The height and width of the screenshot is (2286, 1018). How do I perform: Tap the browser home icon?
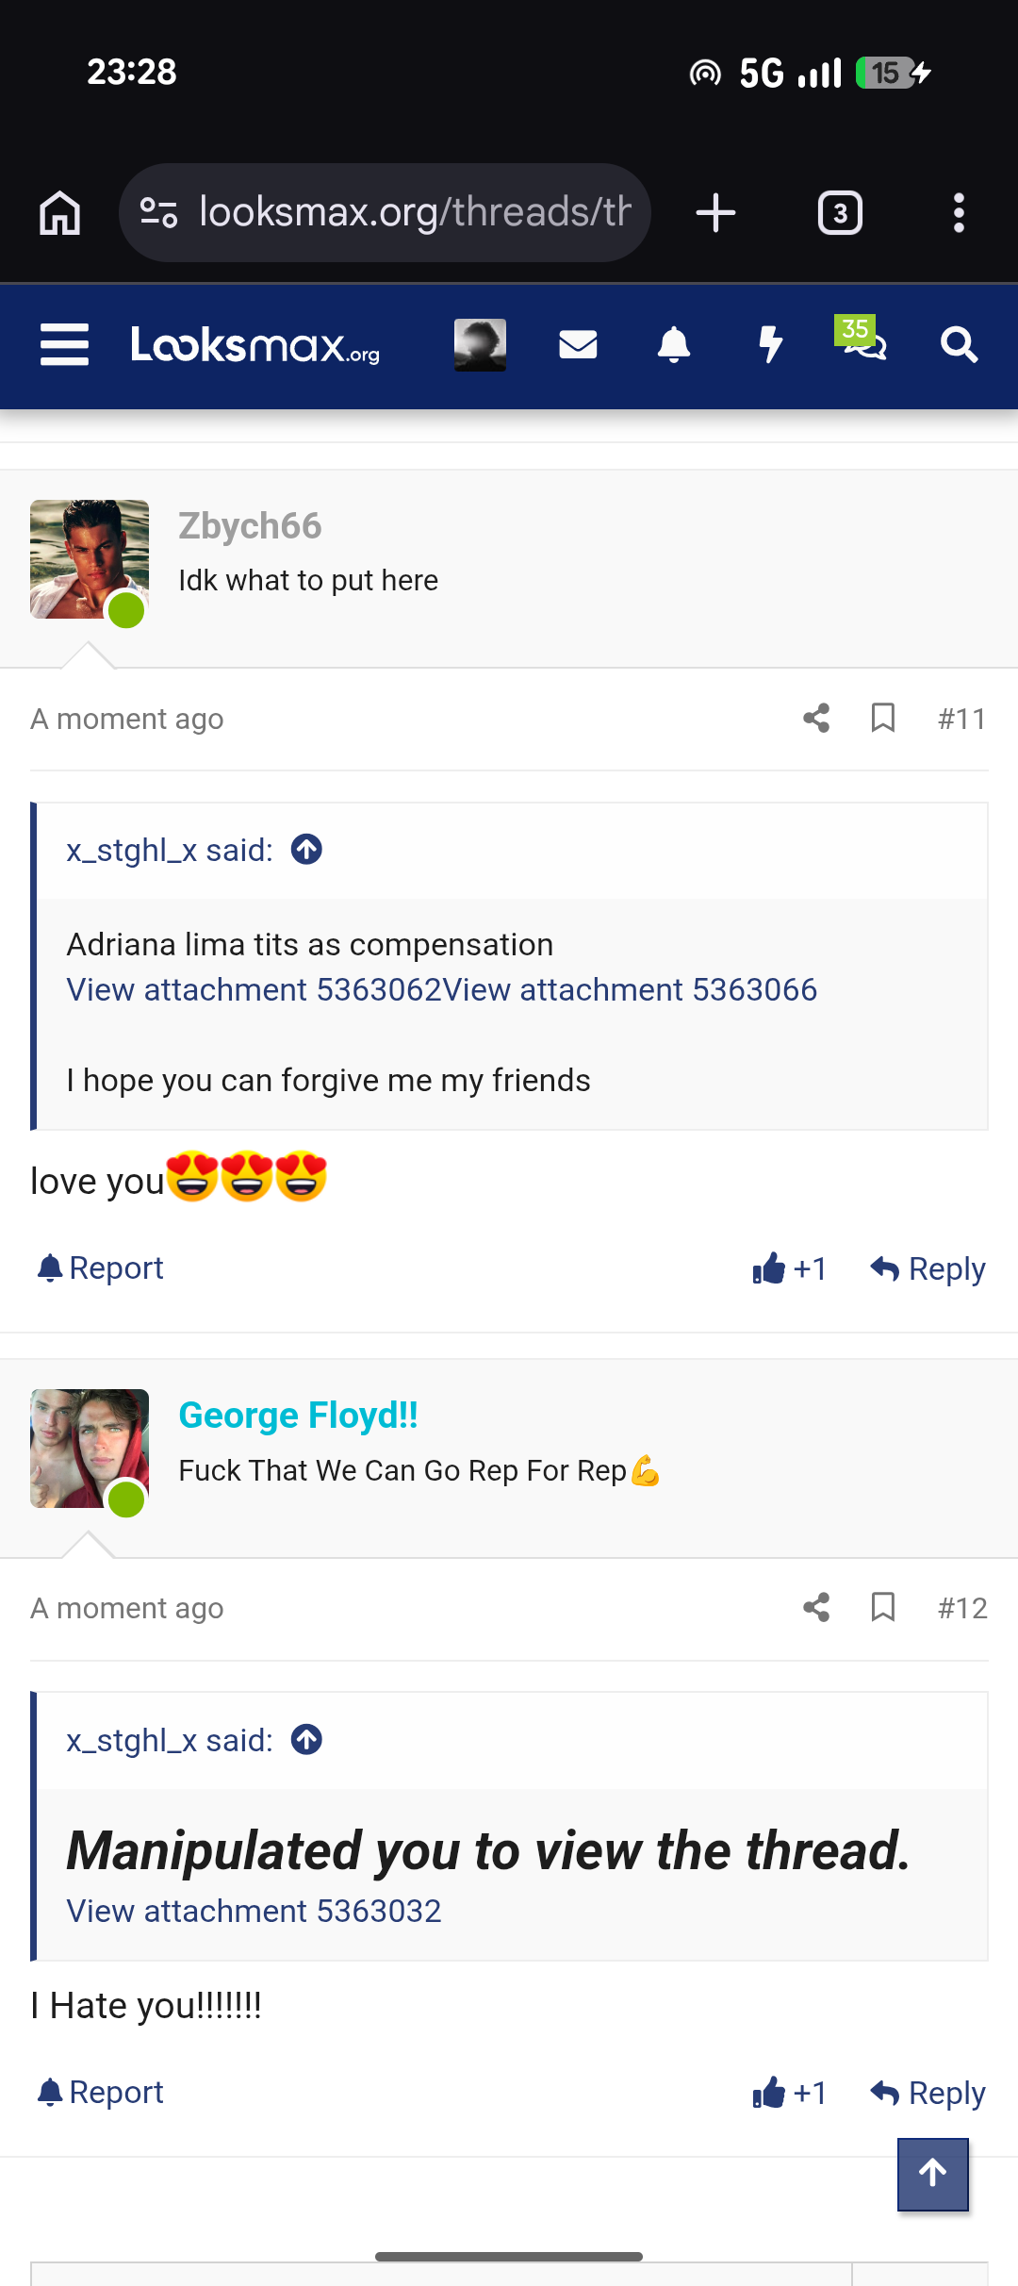pos(59,213)
